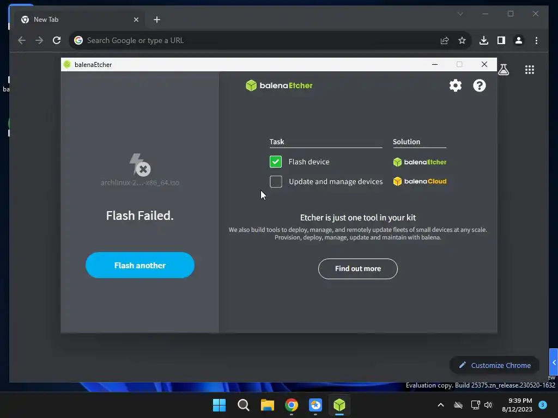558x418 pixels.
Task: Click the volume tray icon
Action: point(488,405)
